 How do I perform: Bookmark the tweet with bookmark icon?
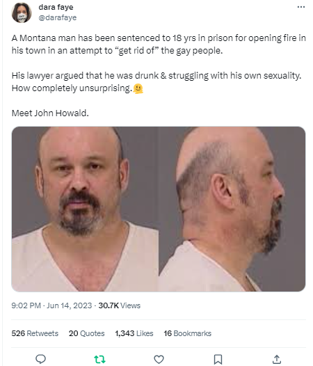(218, 359)
